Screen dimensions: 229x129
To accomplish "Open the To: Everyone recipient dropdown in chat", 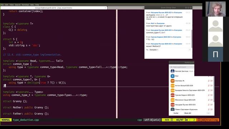I will (154, 50).
